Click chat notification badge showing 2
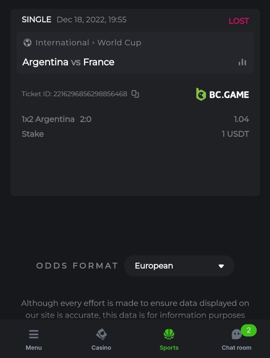The height and width of the screenshot is (358, 270). [x=249, y=330]
